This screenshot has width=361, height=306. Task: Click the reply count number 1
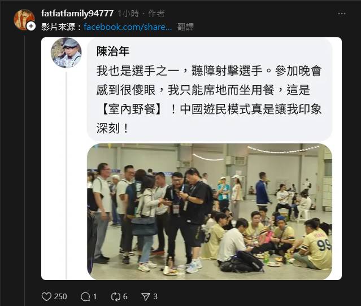tap(94, 296)
